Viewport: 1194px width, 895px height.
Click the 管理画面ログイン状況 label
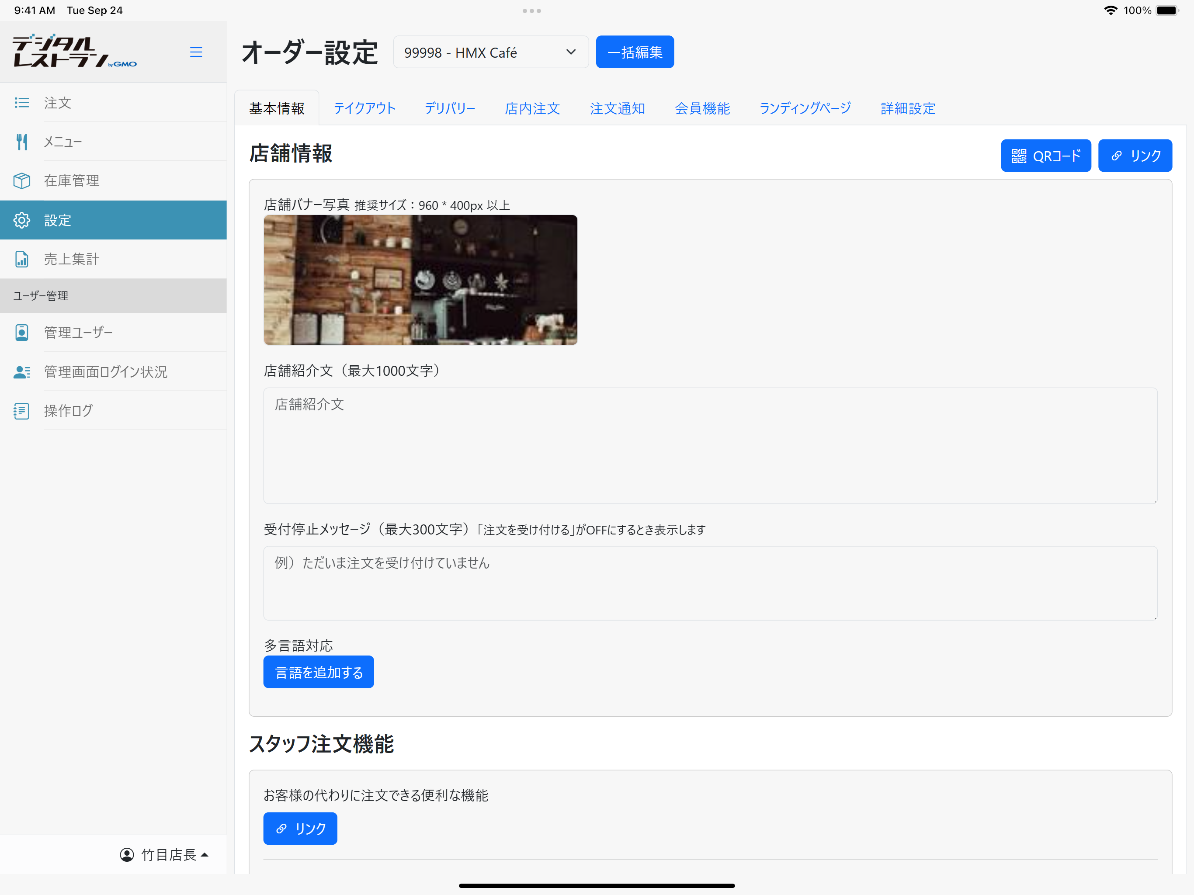105,371
